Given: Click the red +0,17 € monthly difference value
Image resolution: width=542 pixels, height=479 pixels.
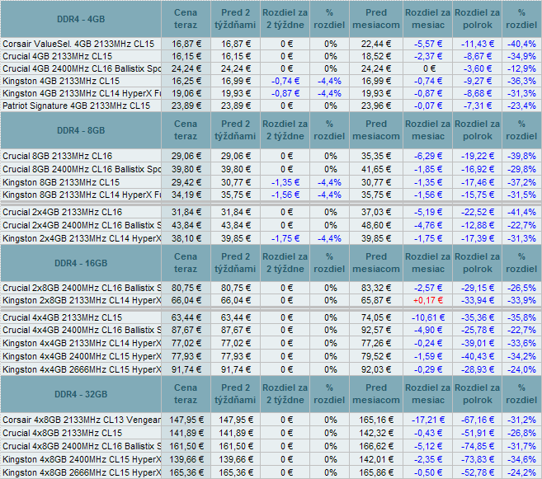Looking at the screenshot, I should (x=428, y=300).
